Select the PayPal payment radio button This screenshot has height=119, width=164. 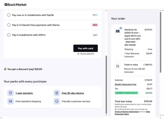tap(9, 15)
